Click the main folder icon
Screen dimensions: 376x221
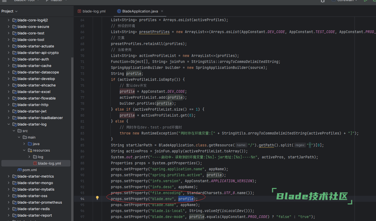tap(25, 137)
